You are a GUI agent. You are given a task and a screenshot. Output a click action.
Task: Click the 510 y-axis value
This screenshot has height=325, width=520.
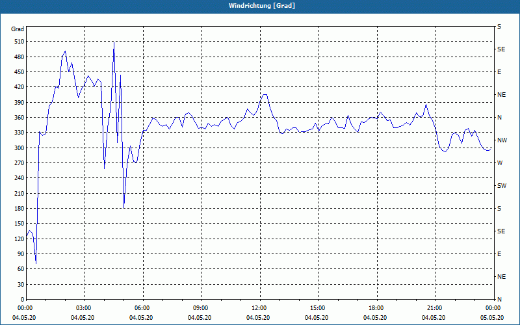coord(19,42)
